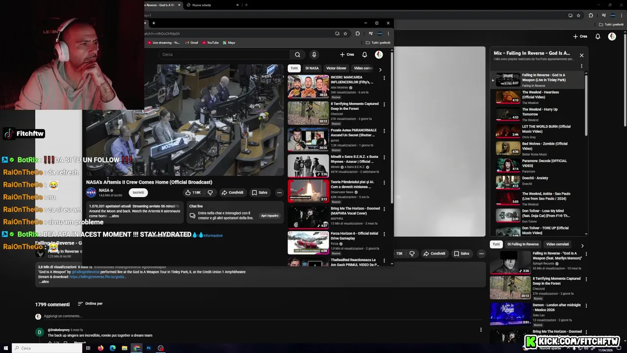Open Chrome's three-dot menu in the front window

388,33
